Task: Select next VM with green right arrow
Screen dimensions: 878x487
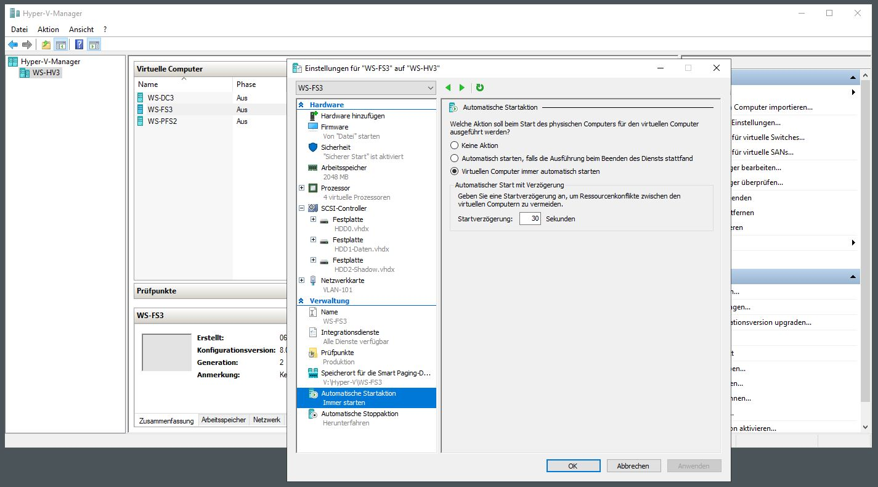Action: (462, 88)
